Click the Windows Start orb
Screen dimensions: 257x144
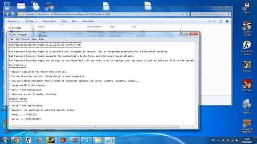[x=5, y=140]
